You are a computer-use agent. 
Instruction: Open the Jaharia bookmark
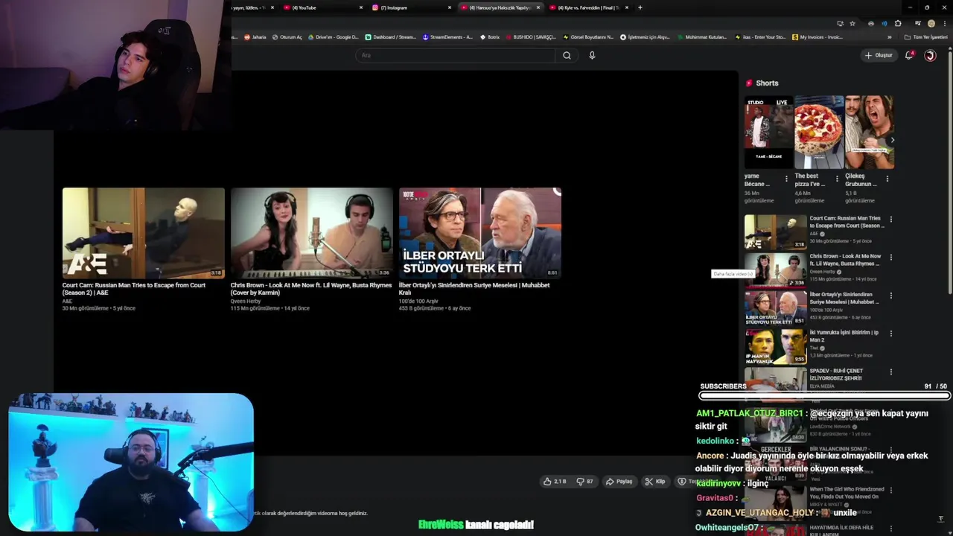pos(255,36)
